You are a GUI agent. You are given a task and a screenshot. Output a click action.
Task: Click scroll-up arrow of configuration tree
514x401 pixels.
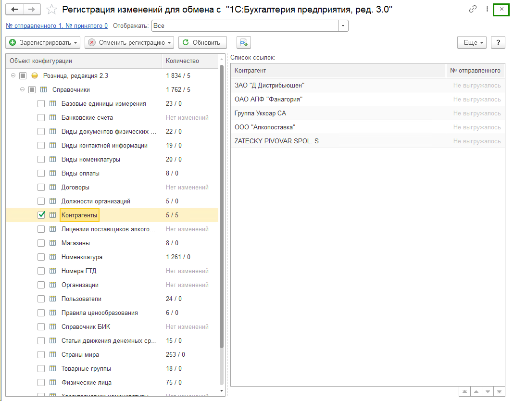pyautogui.click(x=222, y=59)
